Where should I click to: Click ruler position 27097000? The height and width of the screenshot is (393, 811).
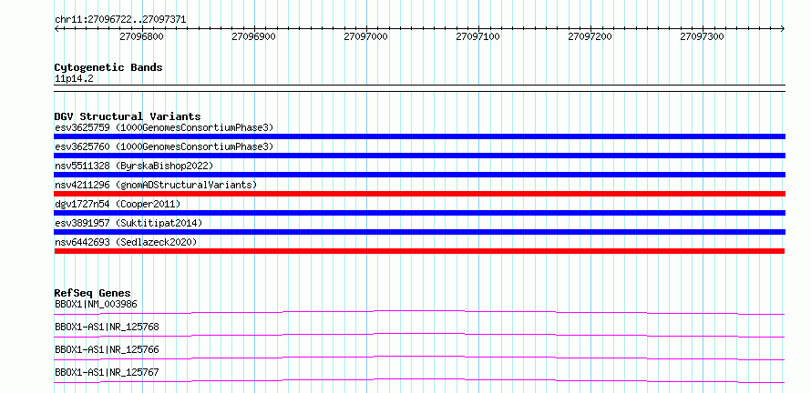pyautogui.click(x=366, y=36)
